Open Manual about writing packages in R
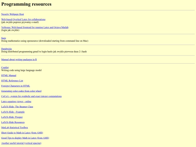The width and height of the screenshot is (196, 147). (19, 60)
